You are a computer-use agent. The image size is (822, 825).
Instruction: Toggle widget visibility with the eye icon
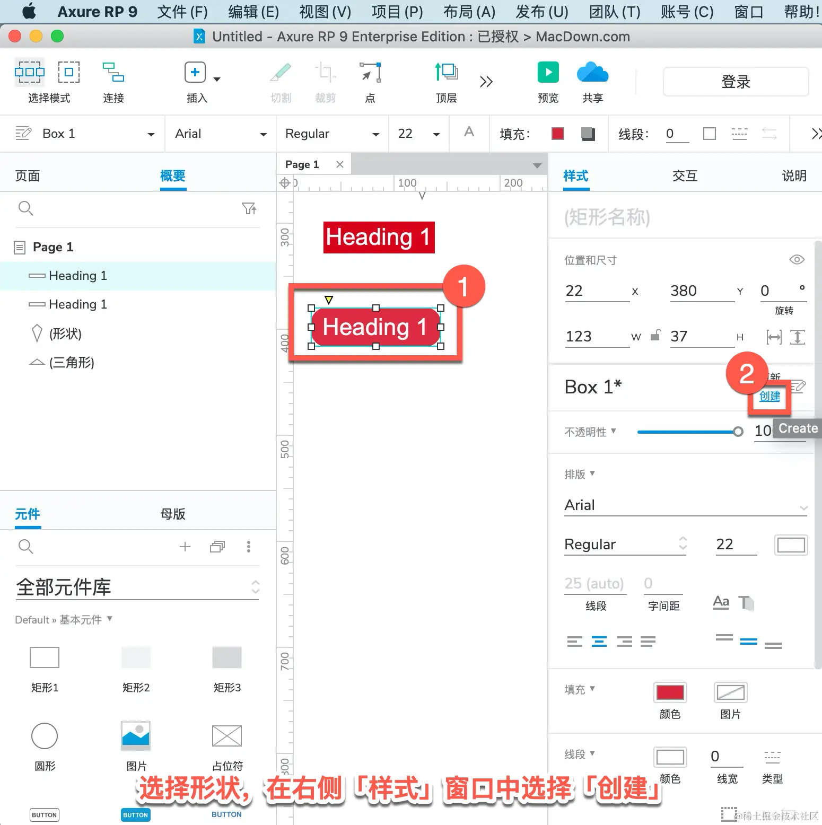pos(797,259)
